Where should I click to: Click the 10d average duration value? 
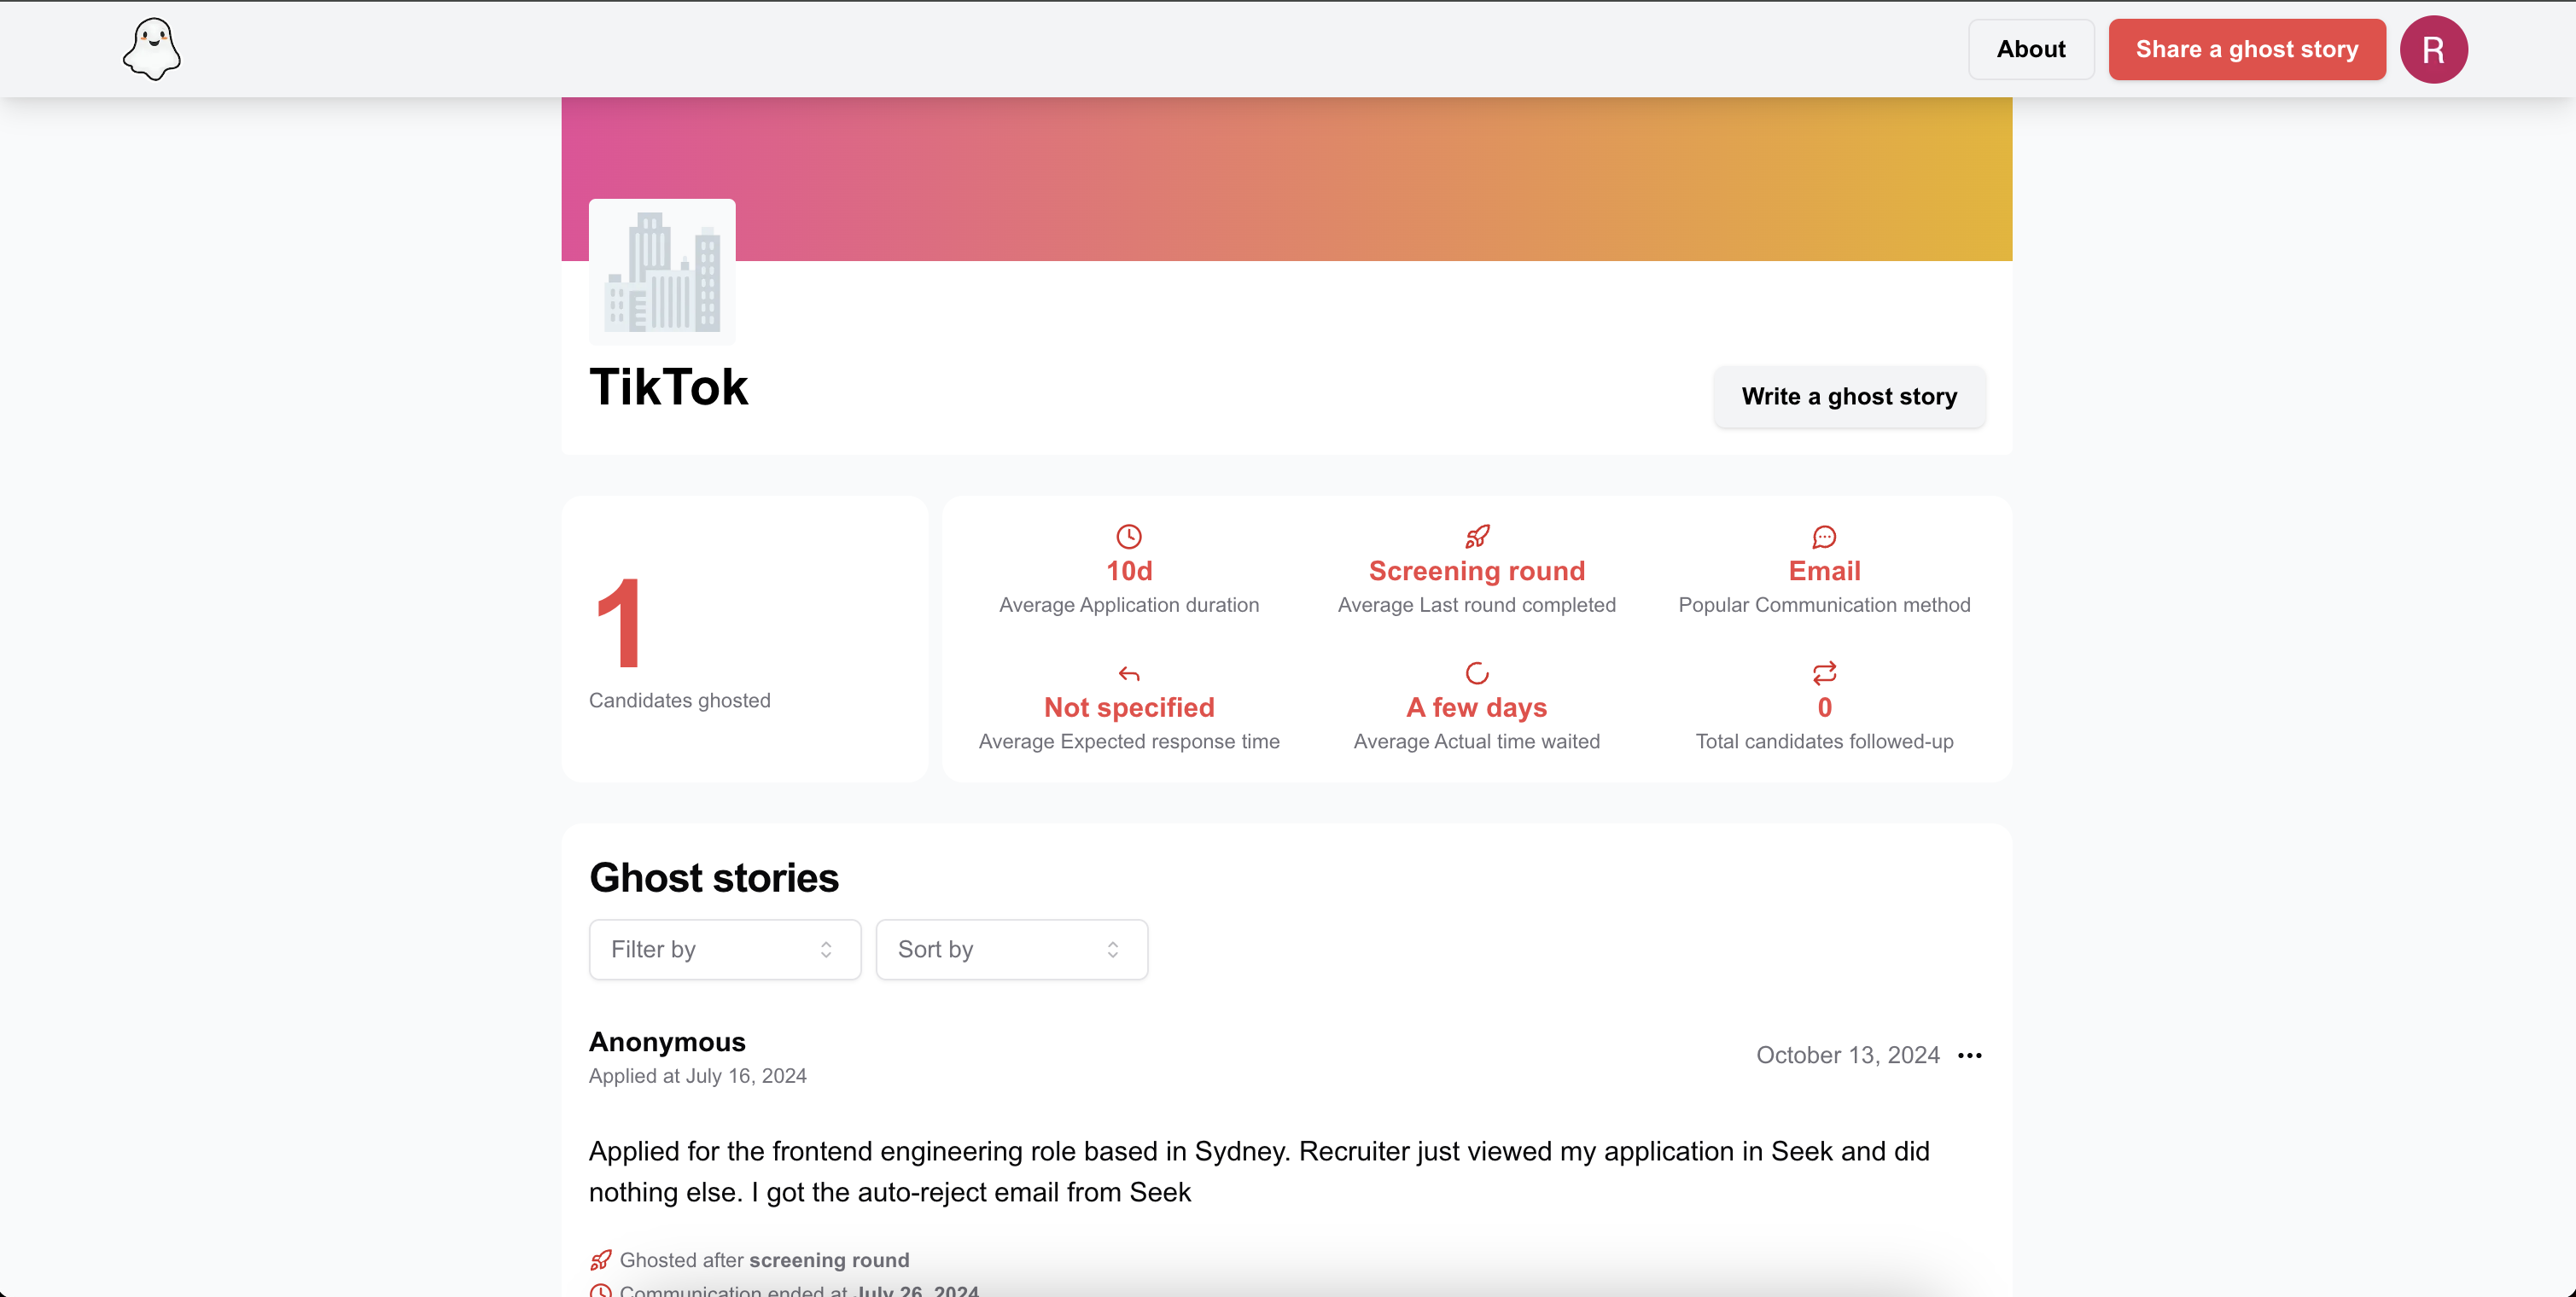[1129, 570]
